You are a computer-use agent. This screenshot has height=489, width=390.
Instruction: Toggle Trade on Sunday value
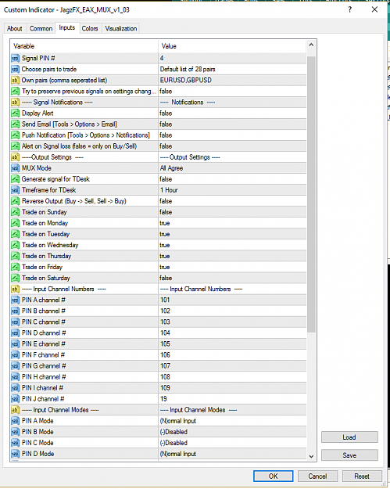(232, 212)
